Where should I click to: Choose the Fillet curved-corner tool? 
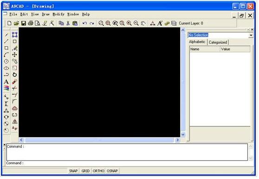click(14, 101)
